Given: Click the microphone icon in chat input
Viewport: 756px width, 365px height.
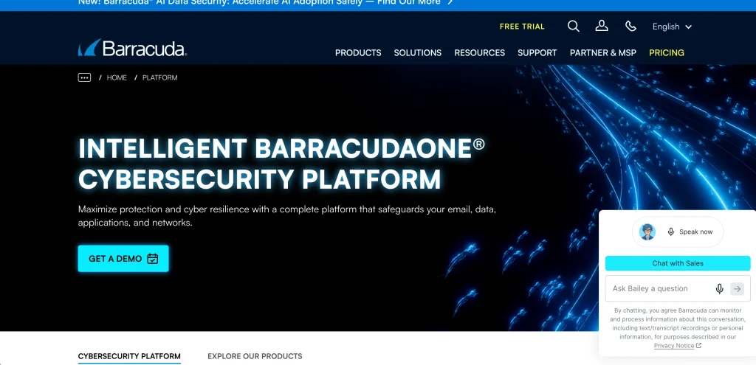Looking at the screenshot, I should click(x=719, y=288).
